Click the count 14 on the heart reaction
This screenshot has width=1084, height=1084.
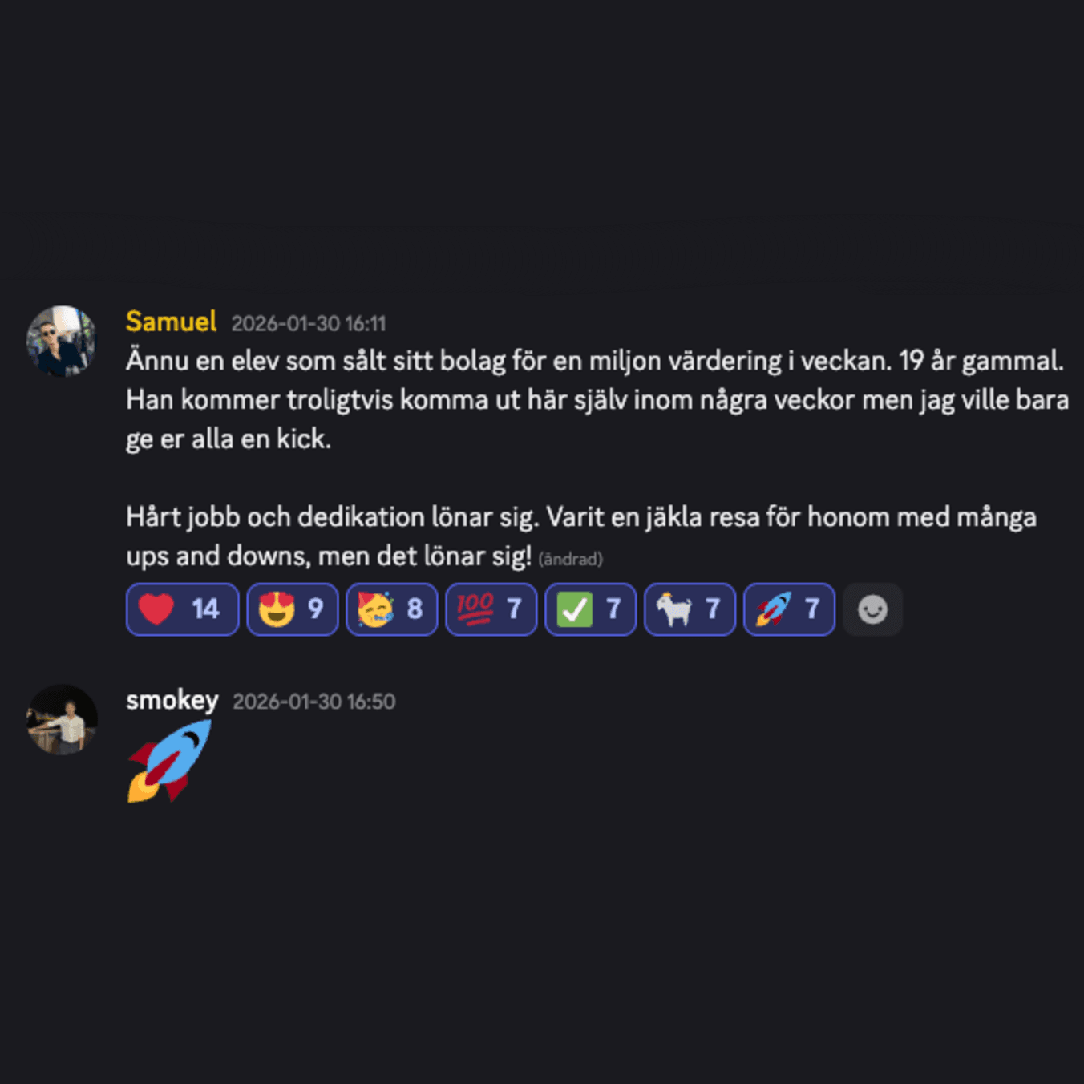[x=206, y=609]
